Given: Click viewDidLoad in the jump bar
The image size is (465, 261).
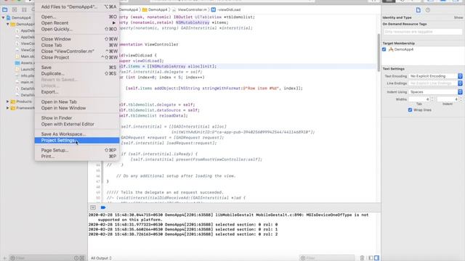Looking at the screenshot, I should click(229, 9).
